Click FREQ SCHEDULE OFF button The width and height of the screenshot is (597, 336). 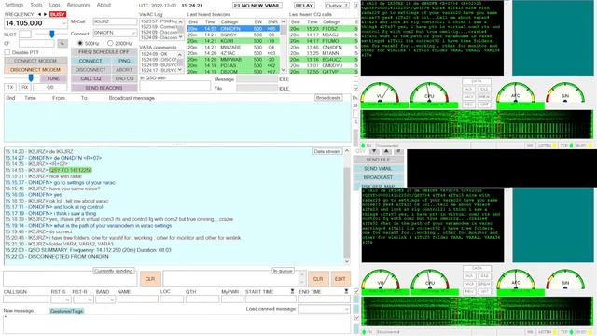coord(104,52)
